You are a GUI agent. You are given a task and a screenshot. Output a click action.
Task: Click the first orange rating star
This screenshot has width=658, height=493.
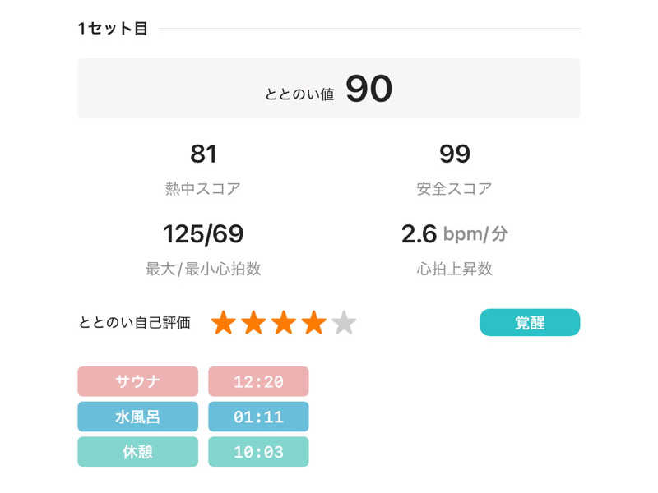pyautogui.click(x=224, y=323)
